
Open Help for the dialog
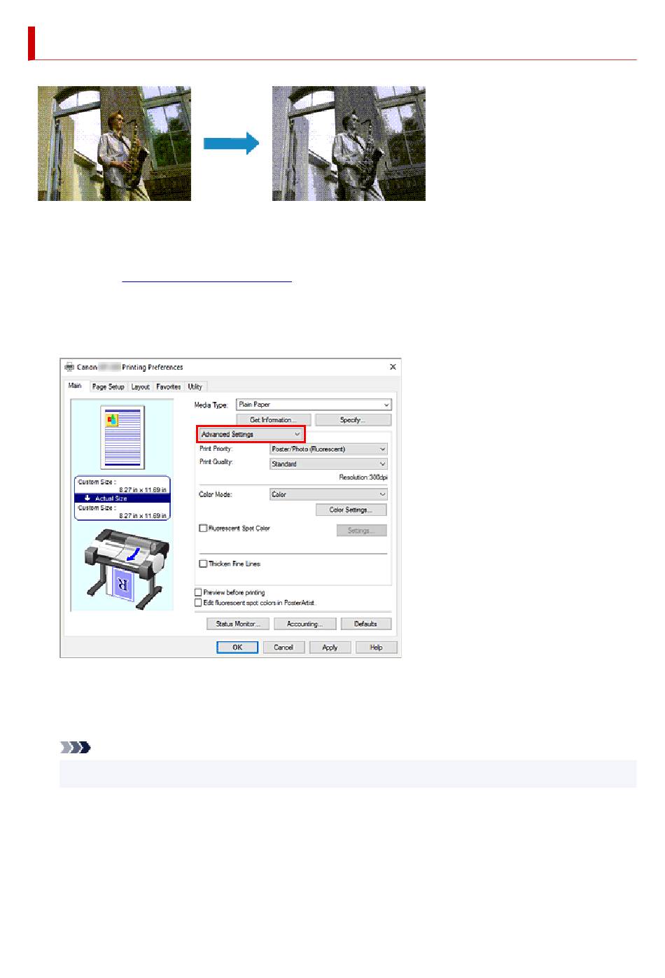tap(376, 648)
